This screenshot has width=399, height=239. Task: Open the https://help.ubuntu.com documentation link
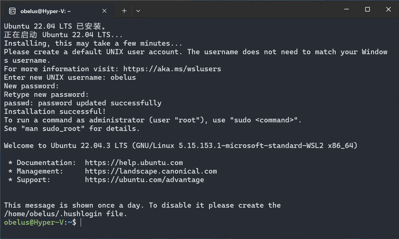click(x=134, y=163)
